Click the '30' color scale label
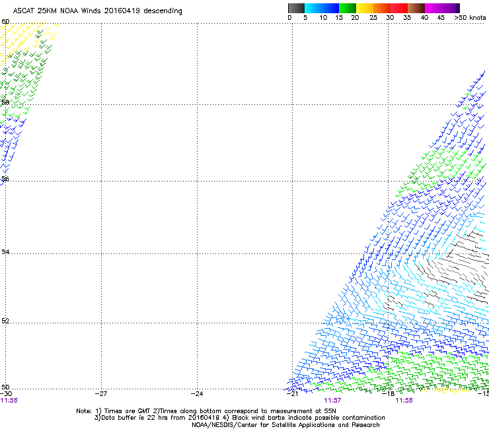 click(x=390, y=17)
